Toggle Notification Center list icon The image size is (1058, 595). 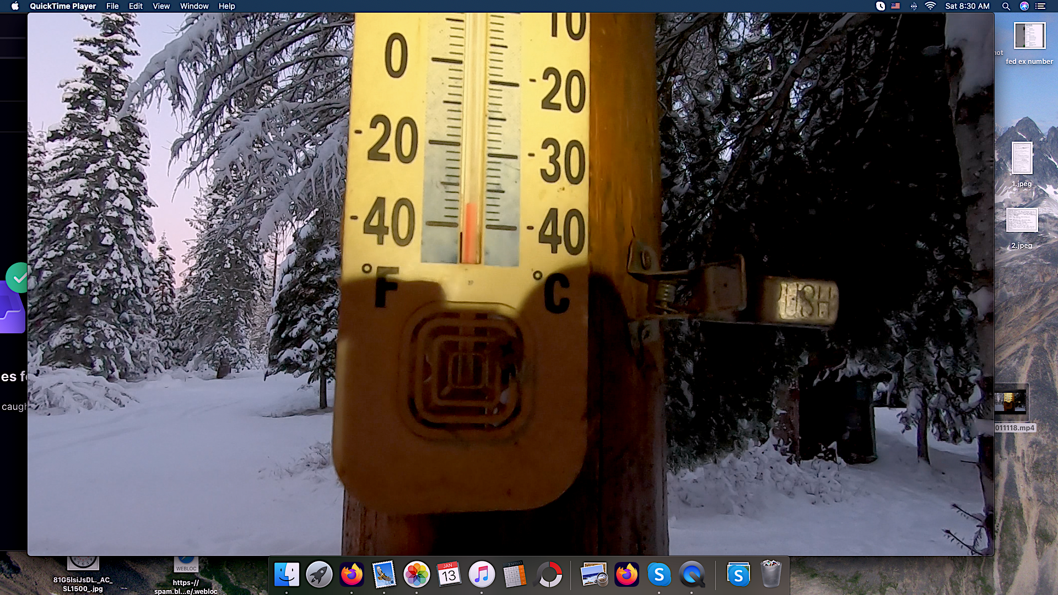[x=1040, y=6]
